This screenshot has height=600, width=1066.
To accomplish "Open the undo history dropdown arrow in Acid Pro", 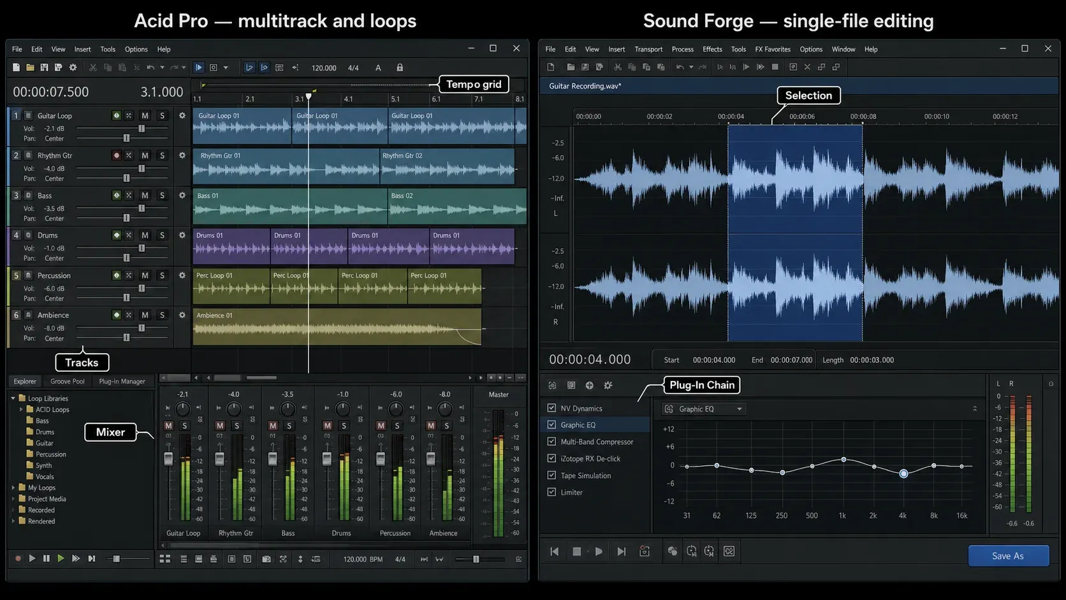I will click(x=162, y=68).
